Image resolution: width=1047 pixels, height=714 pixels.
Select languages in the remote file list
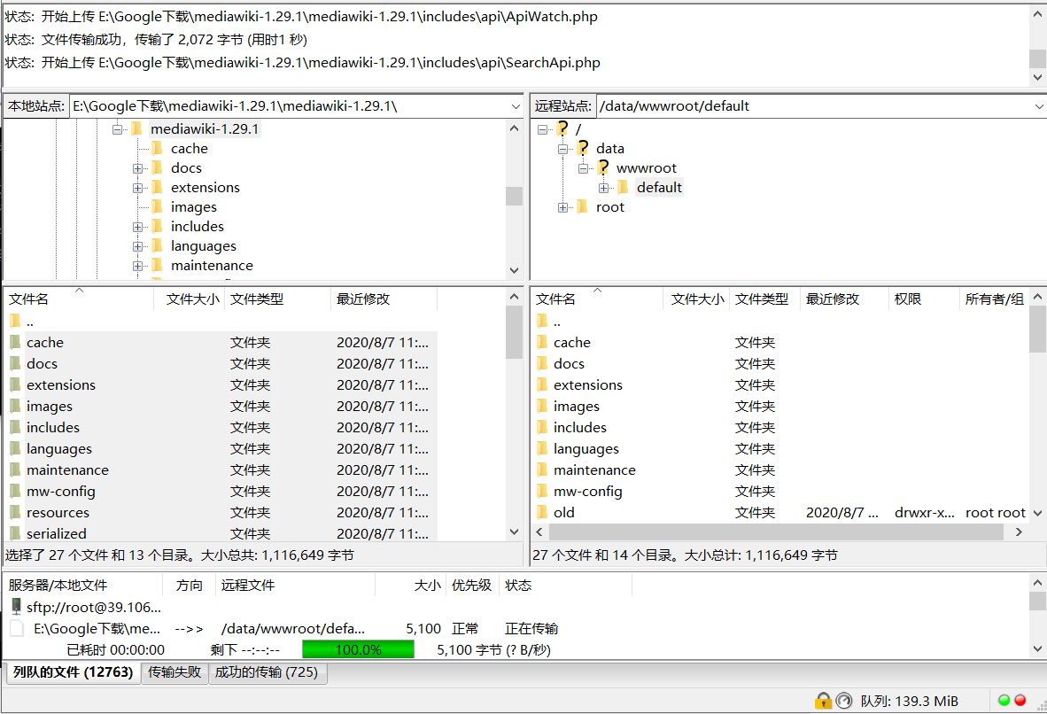point(586,449)
